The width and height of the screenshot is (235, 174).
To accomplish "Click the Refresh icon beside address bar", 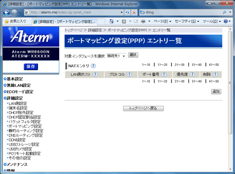I will point(127,13).
